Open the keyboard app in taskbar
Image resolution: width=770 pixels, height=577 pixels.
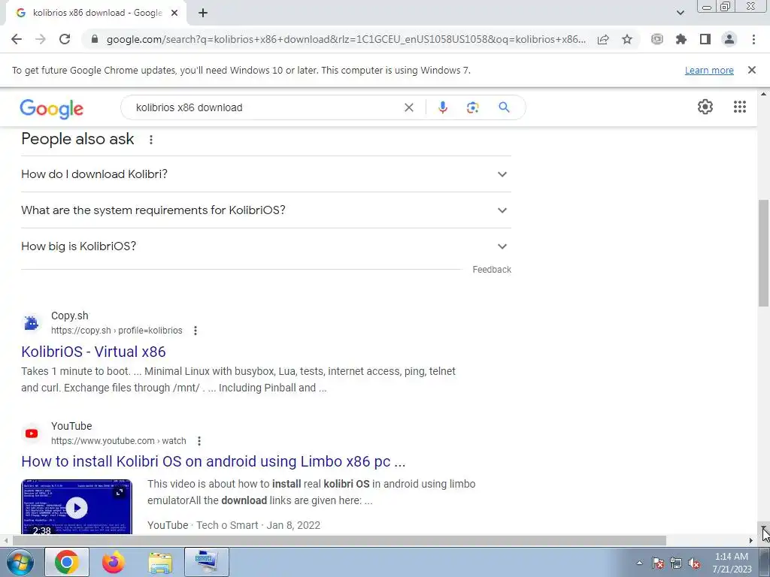pos(207,562)
